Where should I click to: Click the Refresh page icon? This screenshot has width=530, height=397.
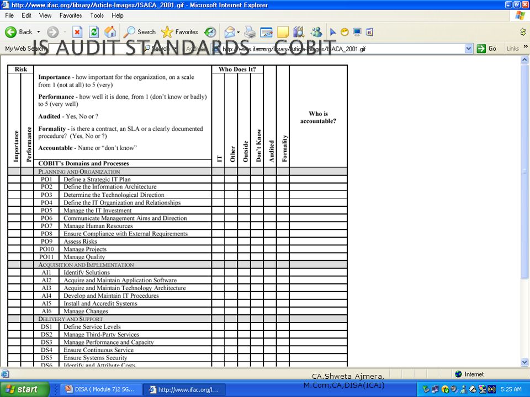(x=94, y=32)
